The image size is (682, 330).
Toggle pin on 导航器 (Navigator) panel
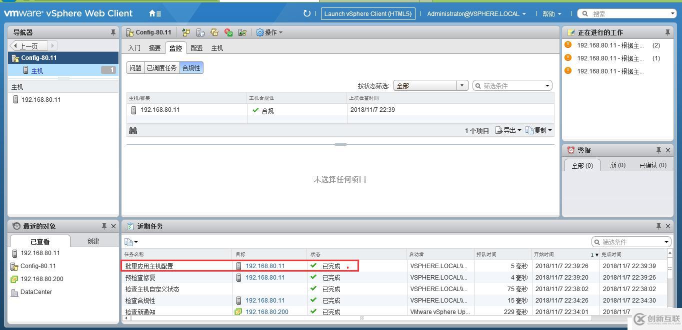(x=113, y=32)
